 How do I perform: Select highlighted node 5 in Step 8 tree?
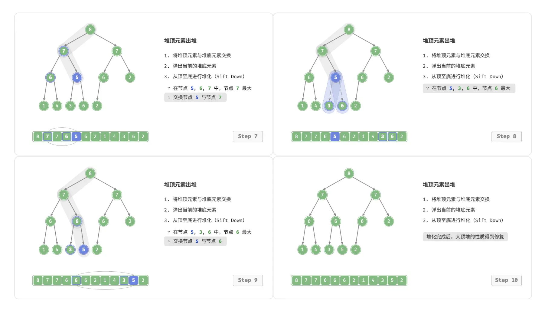pos(335,77)
